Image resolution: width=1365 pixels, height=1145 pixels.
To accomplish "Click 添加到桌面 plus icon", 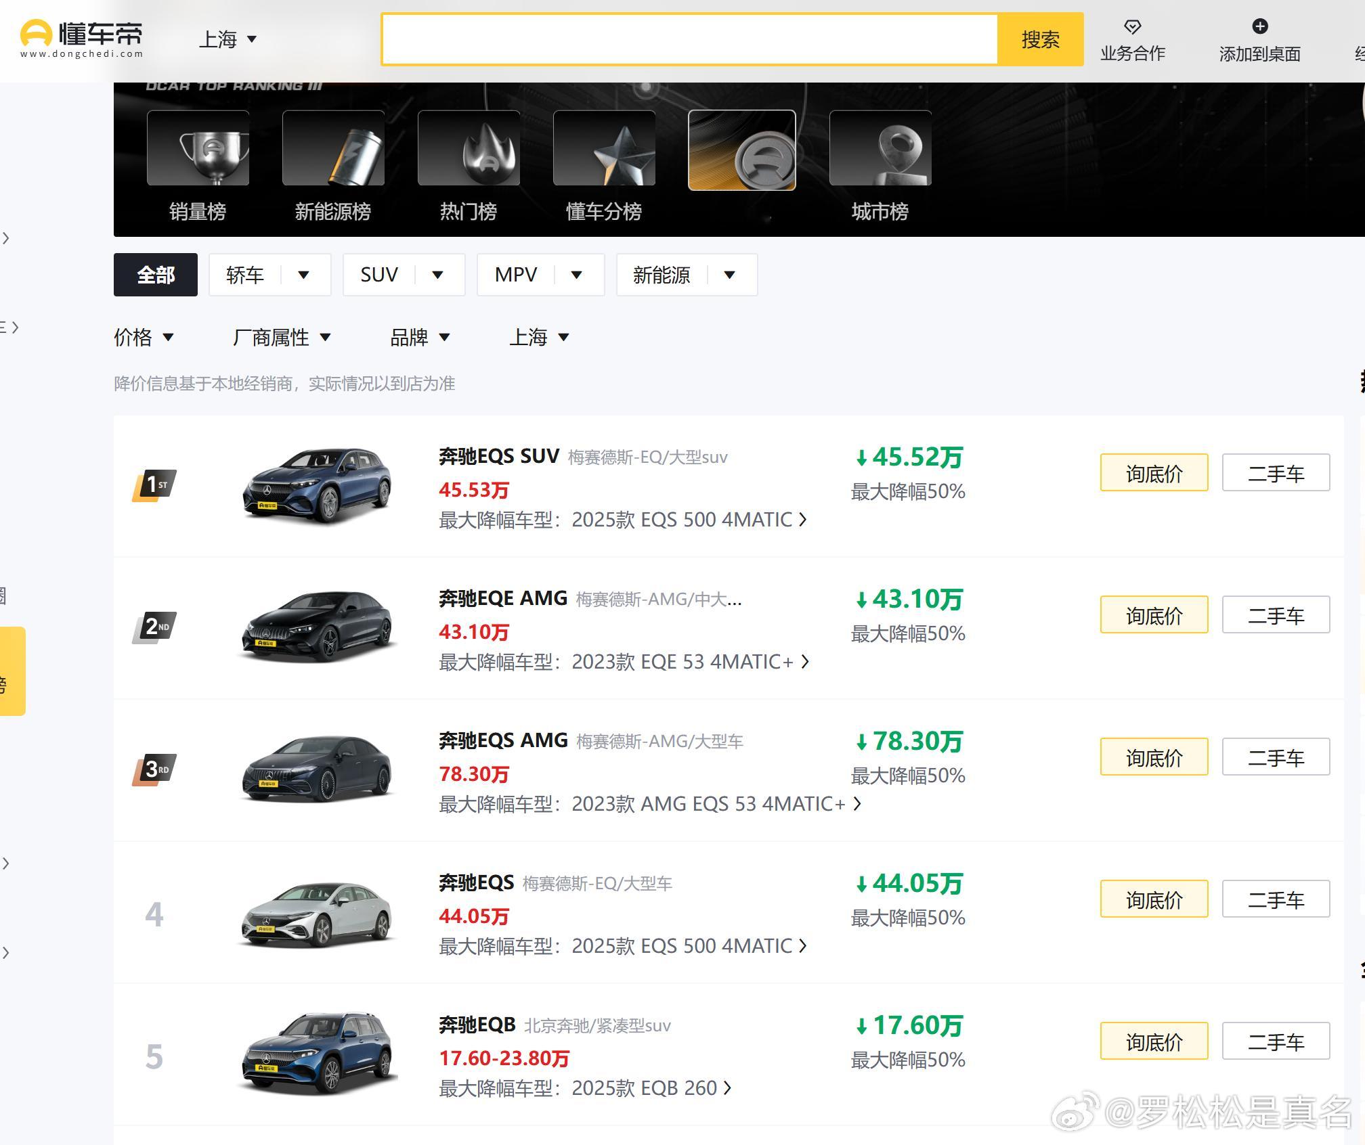I will click(x=1259, y=41).
